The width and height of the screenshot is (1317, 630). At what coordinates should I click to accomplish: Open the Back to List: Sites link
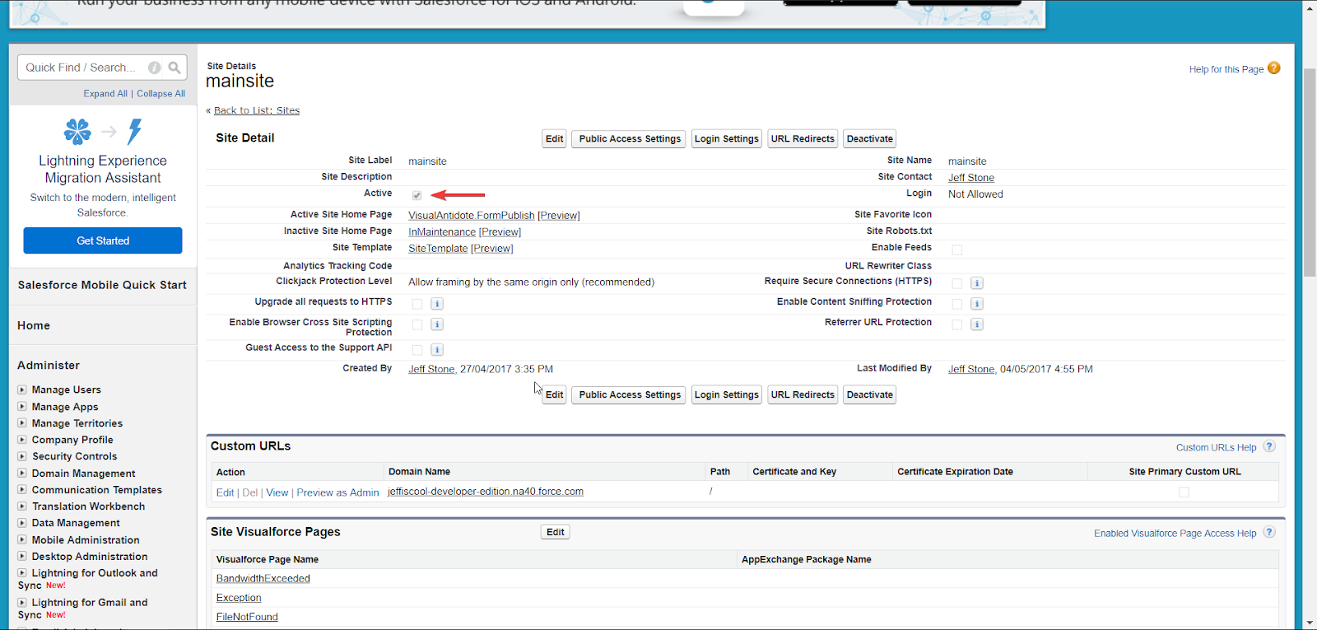[256, 110]
